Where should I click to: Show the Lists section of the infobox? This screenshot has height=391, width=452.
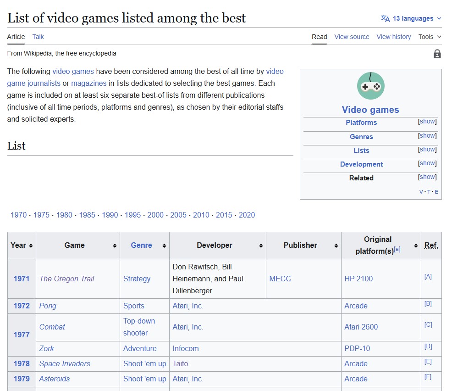(427, 149)
